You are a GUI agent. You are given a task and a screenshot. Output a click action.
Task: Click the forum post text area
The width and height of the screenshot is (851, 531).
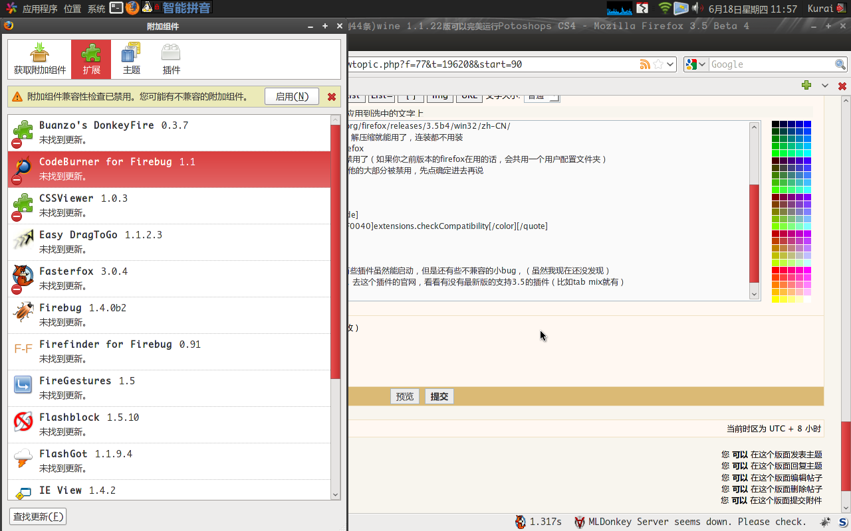pos(548,210)
